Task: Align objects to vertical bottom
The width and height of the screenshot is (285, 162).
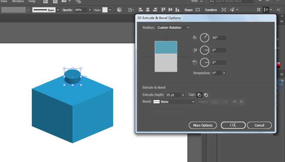Action: coord(177,10)
